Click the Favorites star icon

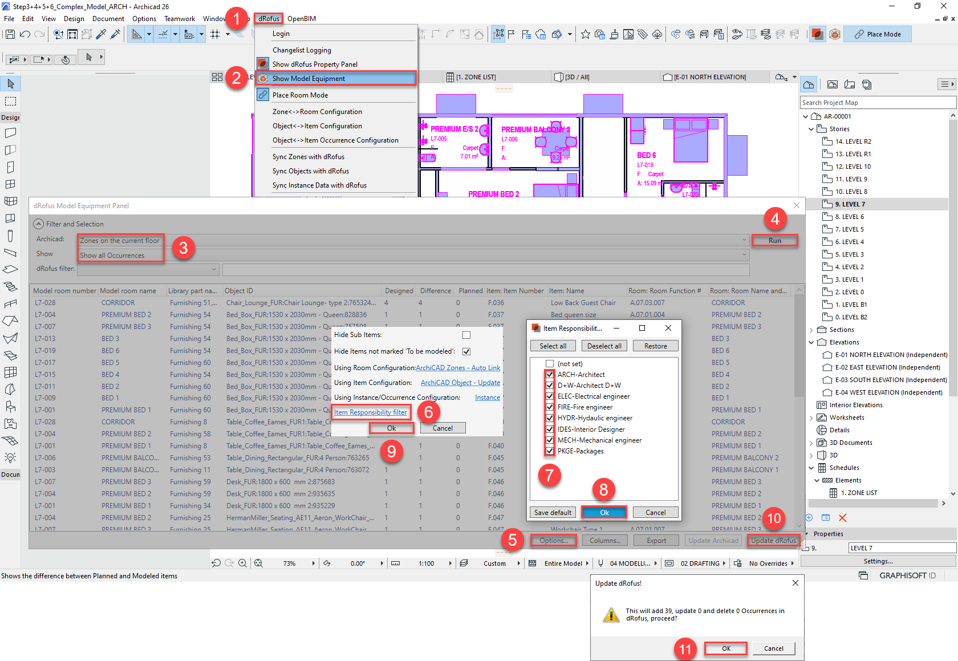point(585,34)
